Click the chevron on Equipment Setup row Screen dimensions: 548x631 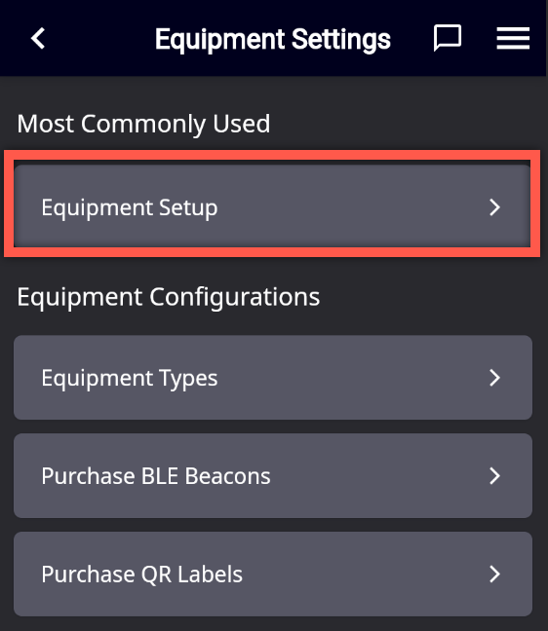(x=494, y=207)
